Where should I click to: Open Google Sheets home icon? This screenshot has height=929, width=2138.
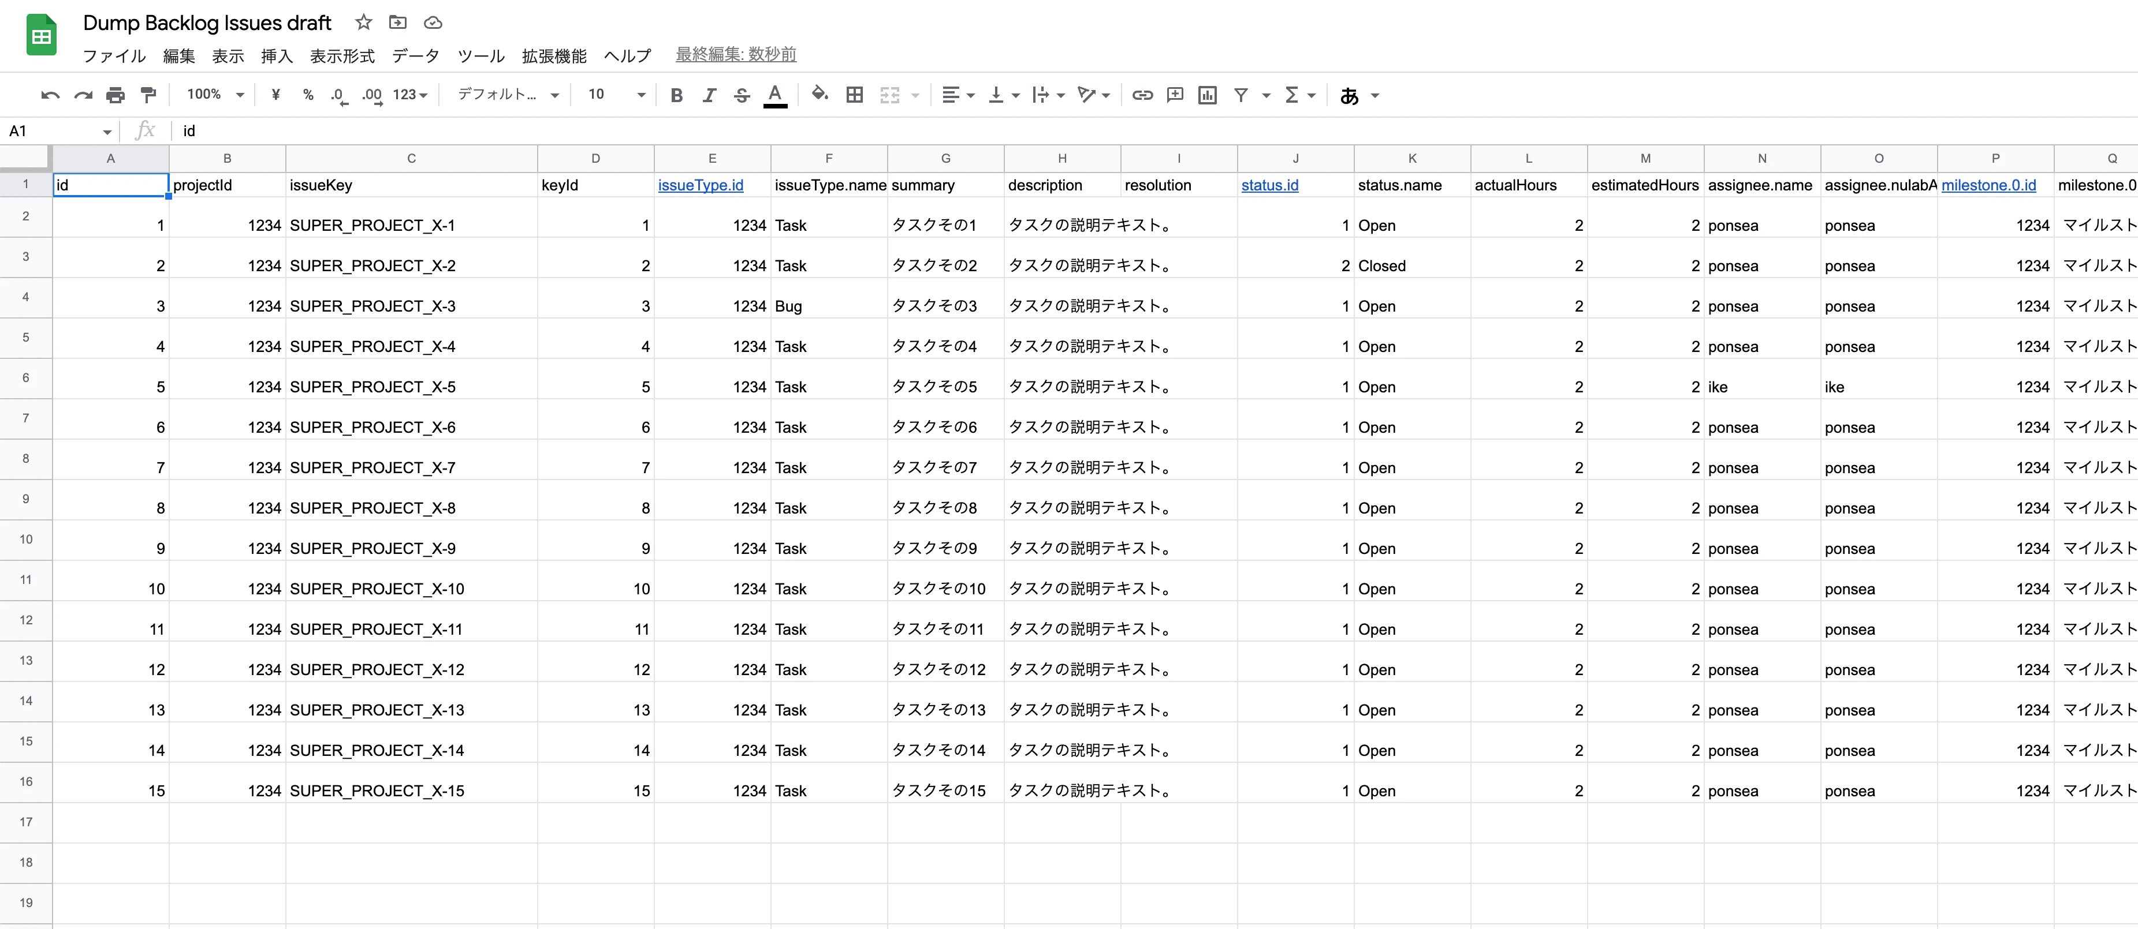coord(42,36)
